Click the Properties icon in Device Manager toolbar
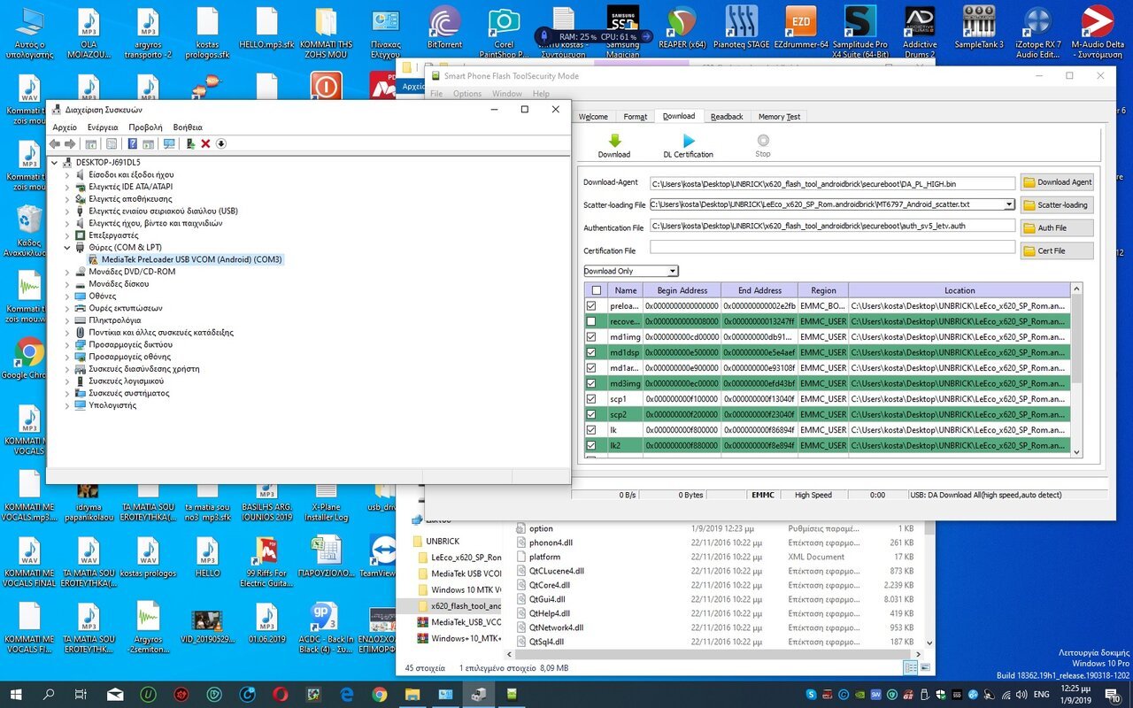Image resolution: width=1133 pixels, height=708 pixels. click(x=112, y=143)
